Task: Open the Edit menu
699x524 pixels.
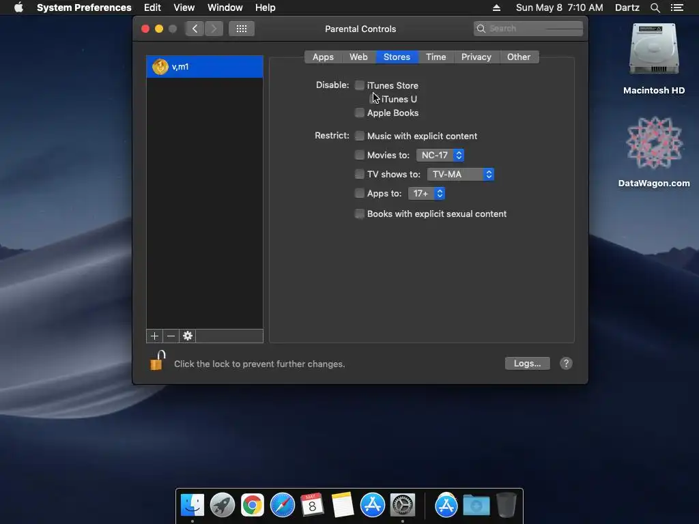Action: [x=152, y=8]
